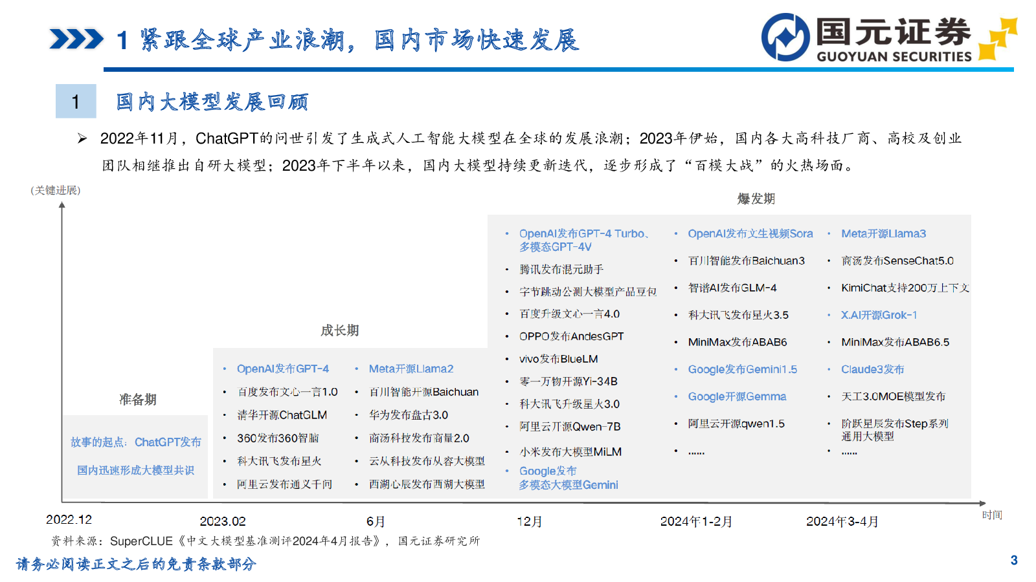
Task: Select 腾讯发布混元助手 entry
Action: (x=561, y=270)
